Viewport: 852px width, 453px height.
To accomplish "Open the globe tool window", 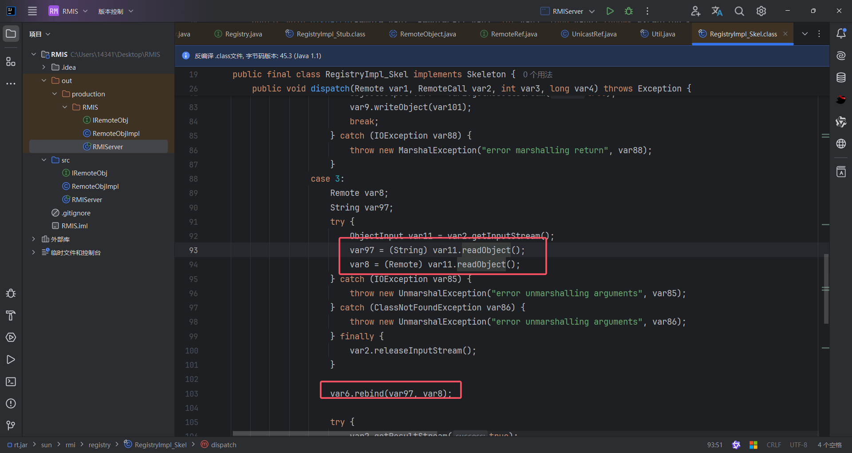I will [841, 143].
